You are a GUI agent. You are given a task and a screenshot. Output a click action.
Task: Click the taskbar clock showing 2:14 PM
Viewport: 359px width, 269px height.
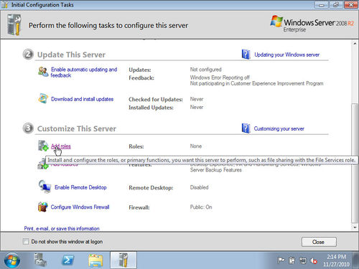click(336, 257)
